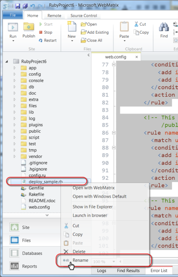
Task: Collapse the file tree pane with chevron
Action: tap(88, 55)
